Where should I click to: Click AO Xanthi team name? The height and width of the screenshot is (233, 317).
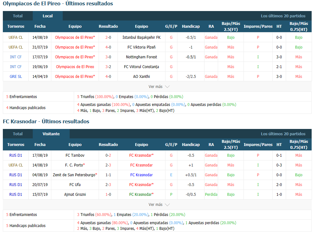[x=141, y=76]
